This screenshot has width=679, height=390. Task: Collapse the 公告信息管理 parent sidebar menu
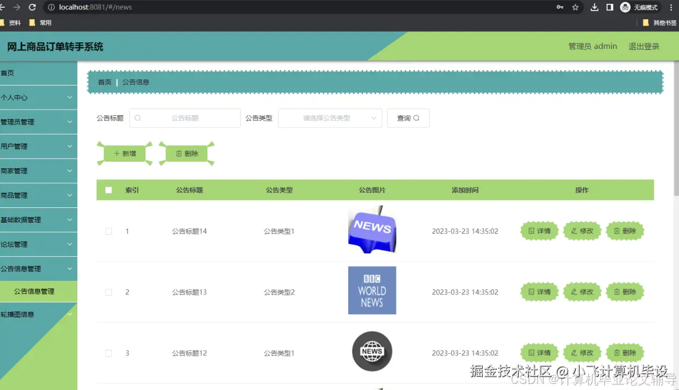click(x=38, y=269)
